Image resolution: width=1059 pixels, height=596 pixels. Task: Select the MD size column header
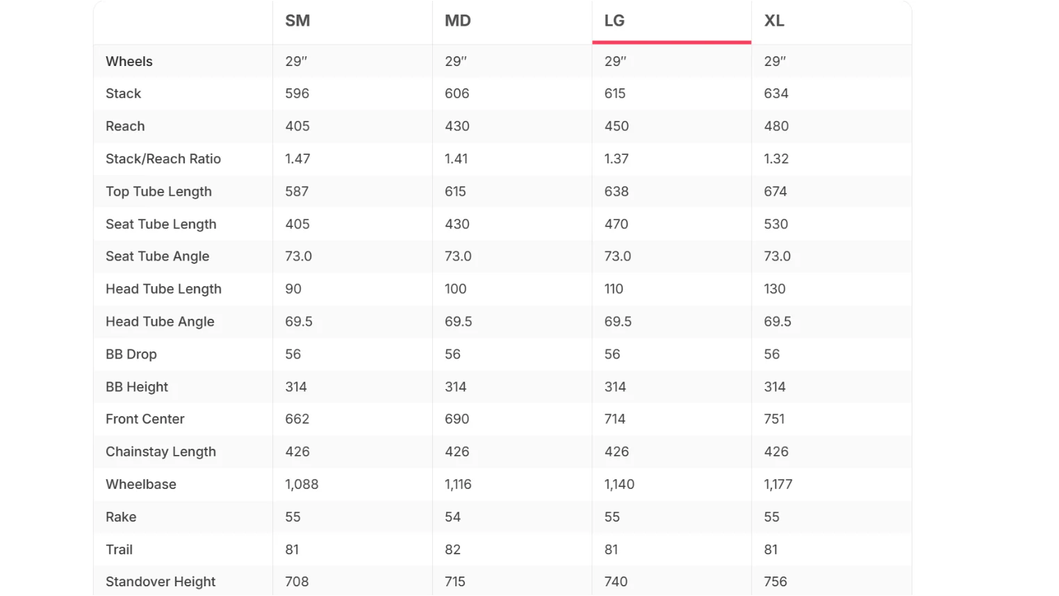(x=458, y=21)
